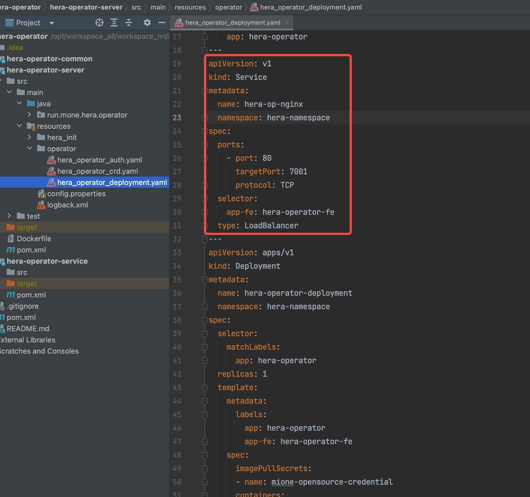Click breadcrumb 'src'

pyautogui.click(x=136, y=7)
